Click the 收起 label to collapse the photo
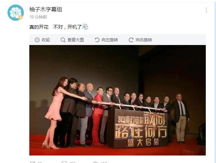This screenshot has width=216, height=163. pyautogui.click(x=46, y=40)
